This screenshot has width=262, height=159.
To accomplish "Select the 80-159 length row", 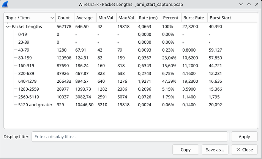I will click(131, 58).
